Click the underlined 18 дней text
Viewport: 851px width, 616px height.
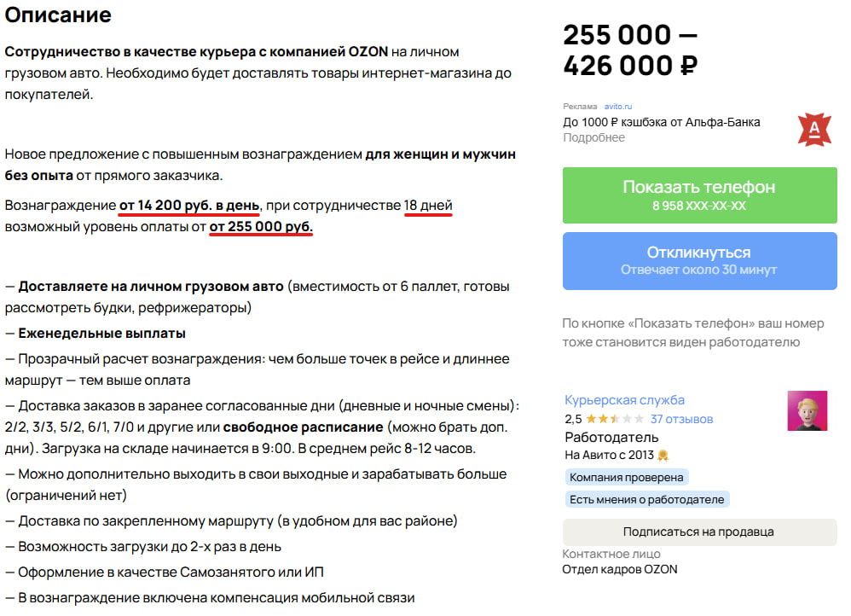[428, 206]
